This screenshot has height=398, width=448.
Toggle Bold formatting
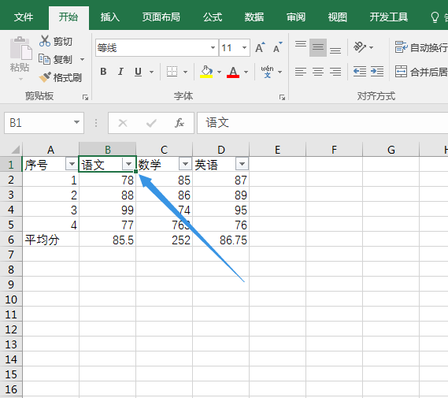tap(103, 72)
